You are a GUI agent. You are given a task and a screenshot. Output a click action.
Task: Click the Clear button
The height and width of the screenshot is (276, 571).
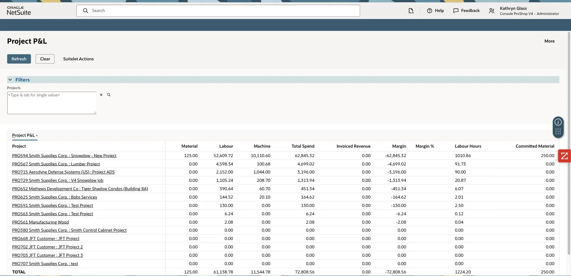pos(45,59)
